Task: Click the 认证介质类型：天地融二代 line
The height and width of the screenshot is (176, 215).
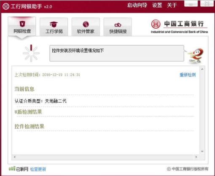Action: point(40,101)
